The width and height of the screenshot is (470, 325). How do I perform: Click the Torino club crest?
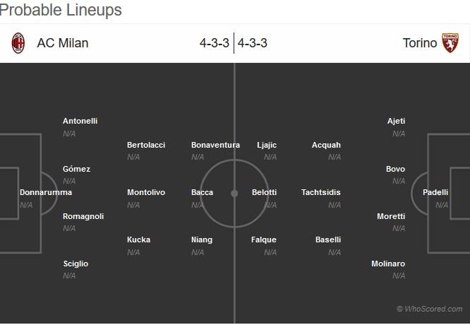tap(450, 43)
